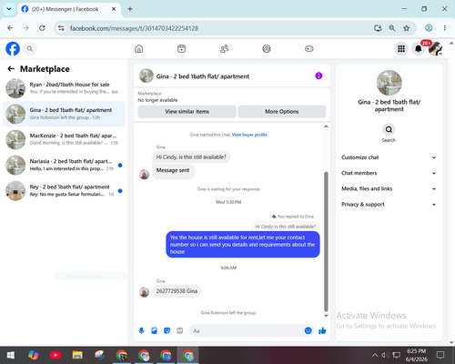Go to the Home feed icon
Image resolution: width=455 pixels, height=364 pixels.
(x=139, y=48)
